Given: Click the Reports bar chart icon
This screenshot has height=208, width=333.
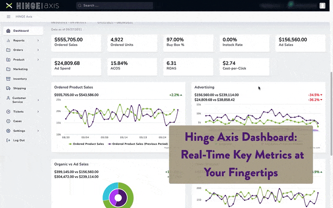Looking at the screenshot, I should click(8, 40).
